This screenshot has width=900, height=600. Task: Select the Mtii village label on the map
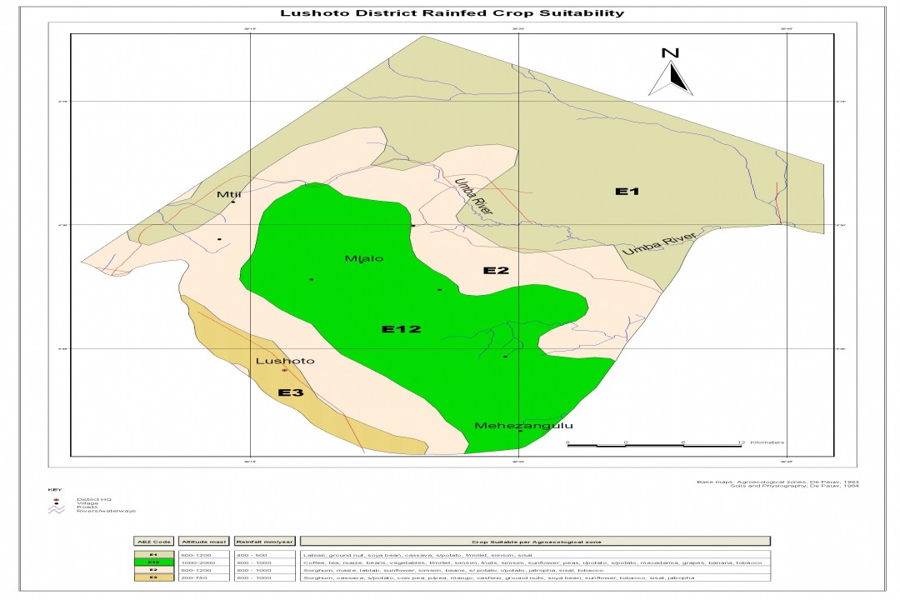coord(228,195)
